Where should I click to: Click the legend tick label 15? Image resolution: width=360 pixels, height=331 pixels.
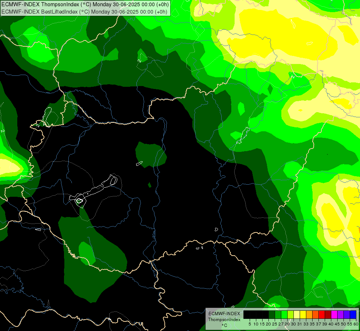click(262, 324)
